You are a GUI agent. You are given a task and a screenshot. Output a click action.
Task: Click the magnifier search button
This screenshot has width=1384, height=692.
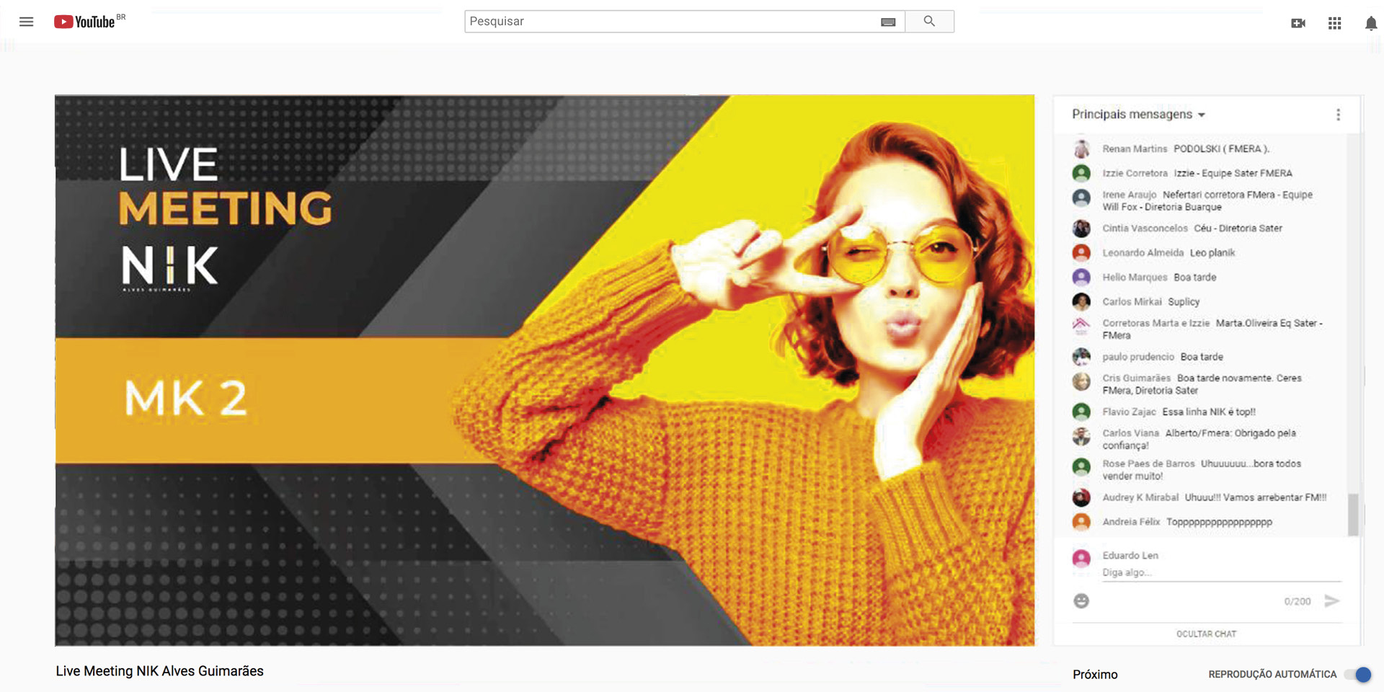929,22
